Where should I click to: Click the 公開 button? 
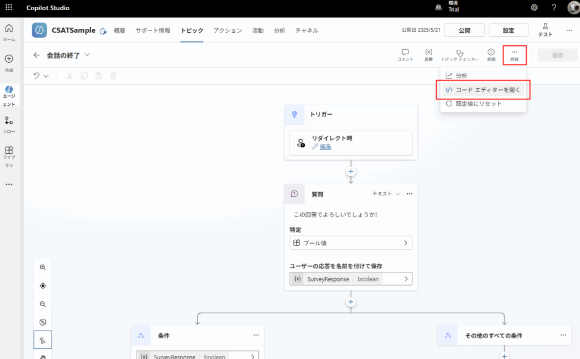[x=464, y=31]
